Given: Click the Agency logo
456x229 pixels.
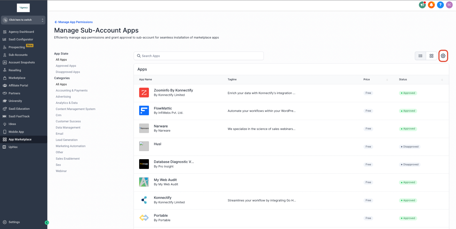Looking at the screenshot, I should pyautogui.click(x=23, y=8).
